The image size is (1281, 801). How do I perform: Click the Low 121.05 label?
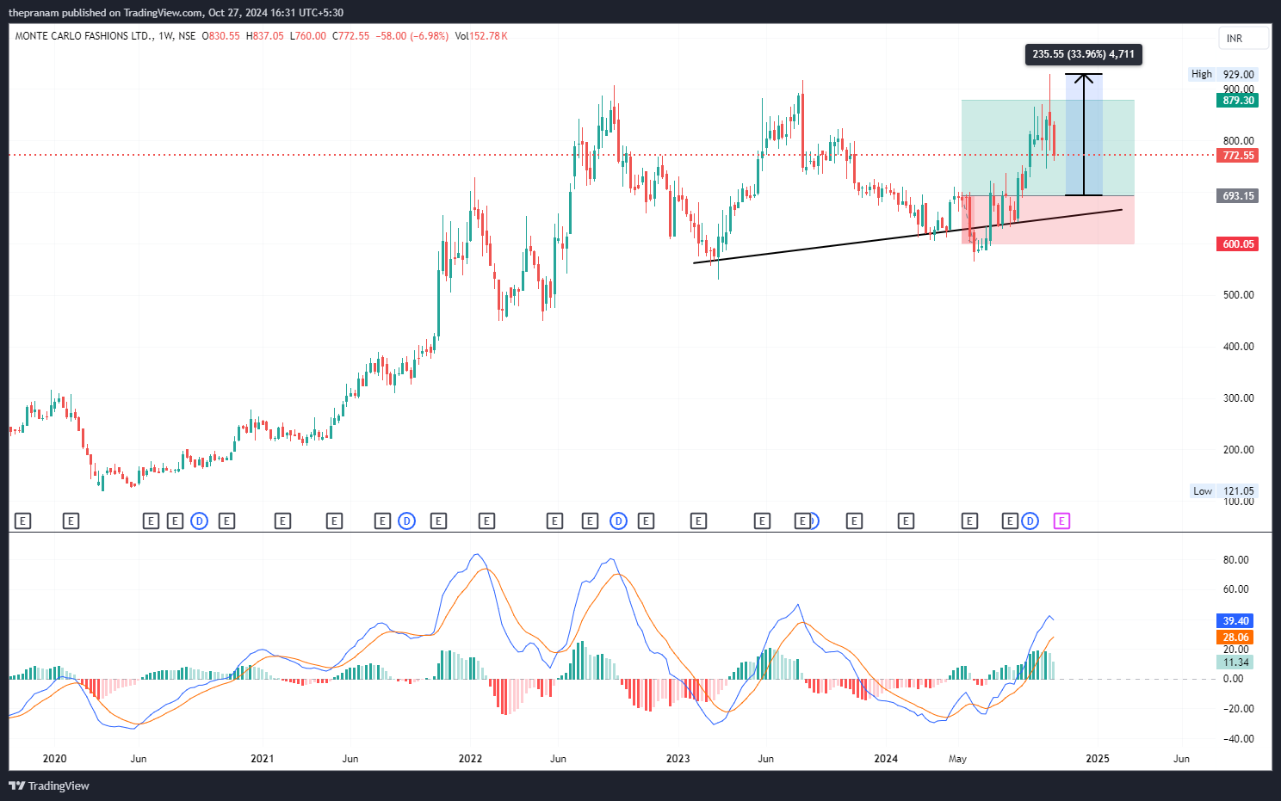click(1223, 491)
